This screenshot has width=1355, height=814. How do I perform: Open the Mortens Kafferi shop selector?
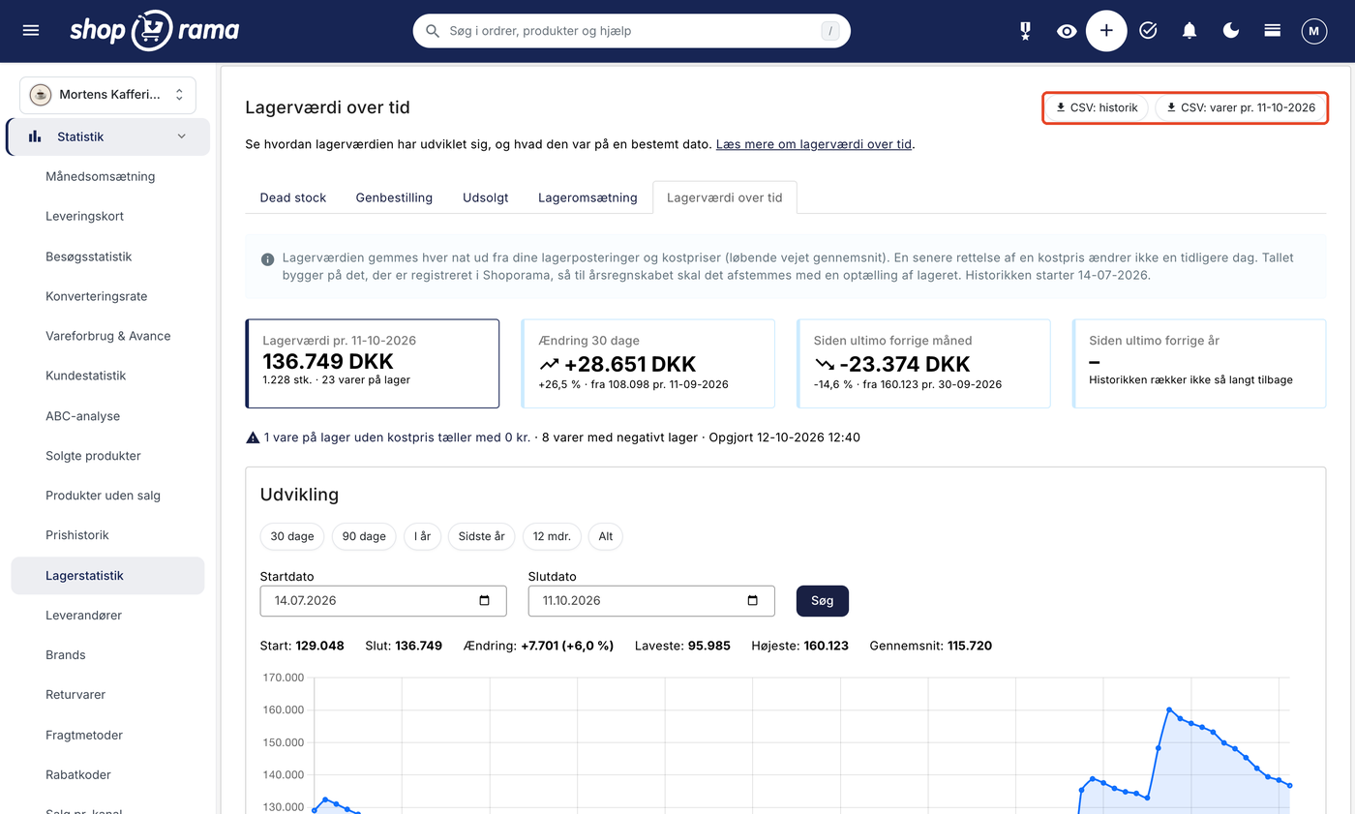[x=107, y=95]
